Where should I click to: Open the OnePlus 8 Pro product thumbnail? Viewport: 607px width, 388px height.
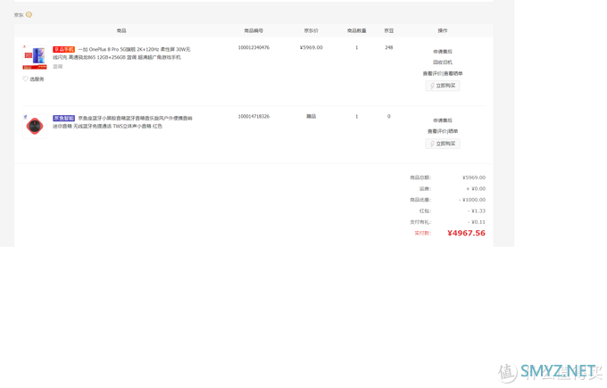(35, 57)
